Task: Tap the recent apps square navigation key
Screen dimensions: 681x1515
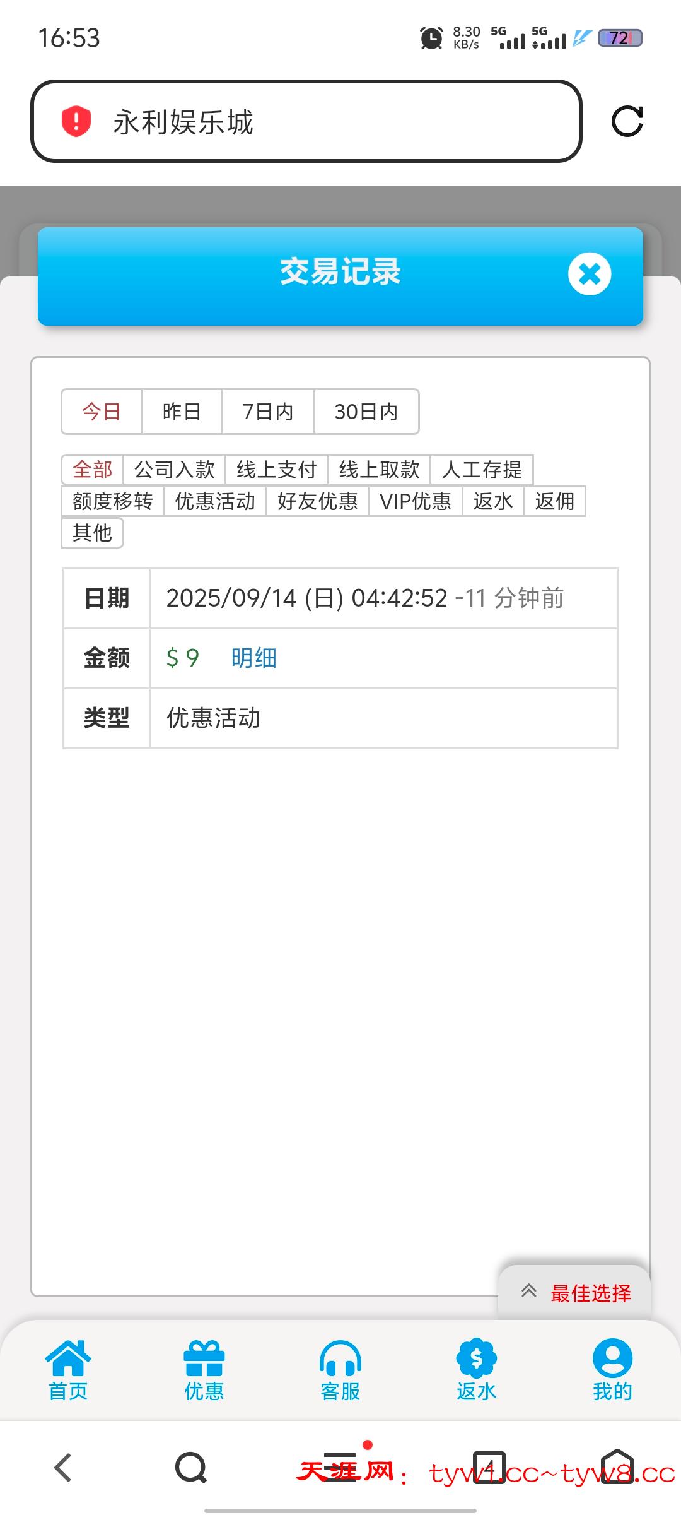Action: [x=489, y=1469]
